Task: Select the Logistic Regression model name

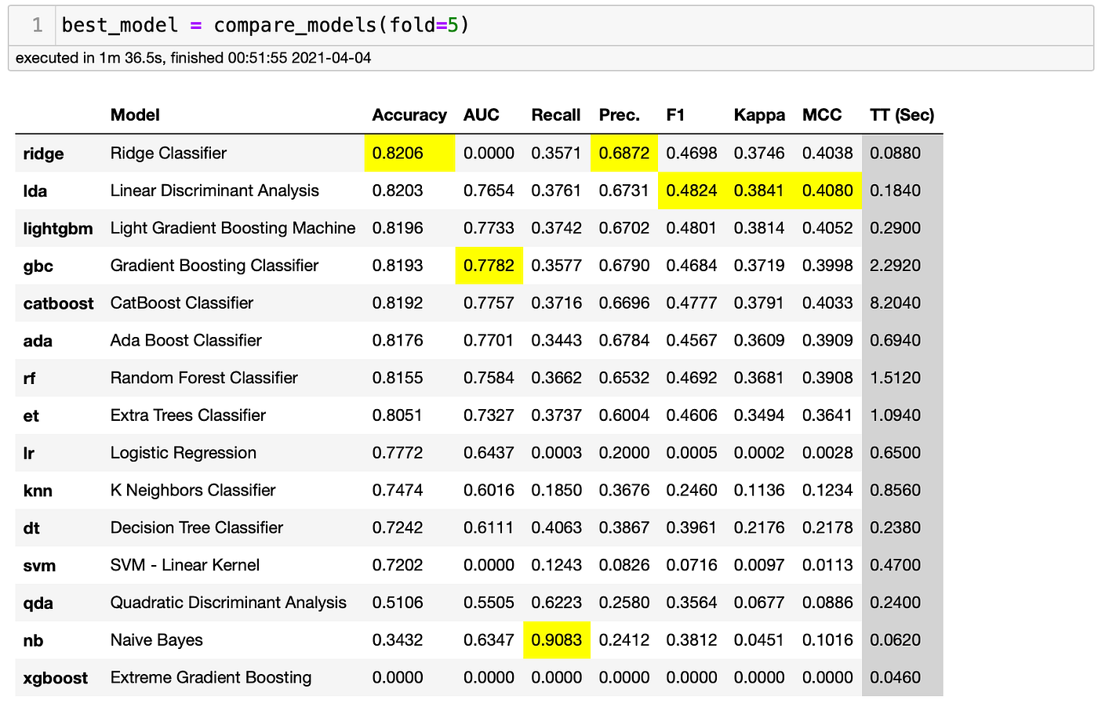Action: click(x=183, y=453)
